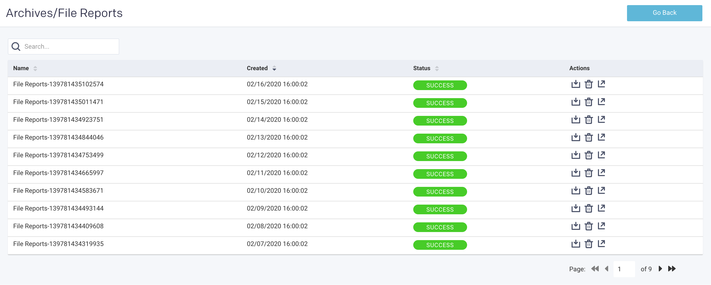Click the Go Back button
Image resolution: width=711 pixels, height=285 pixels.
coord(664,13)
